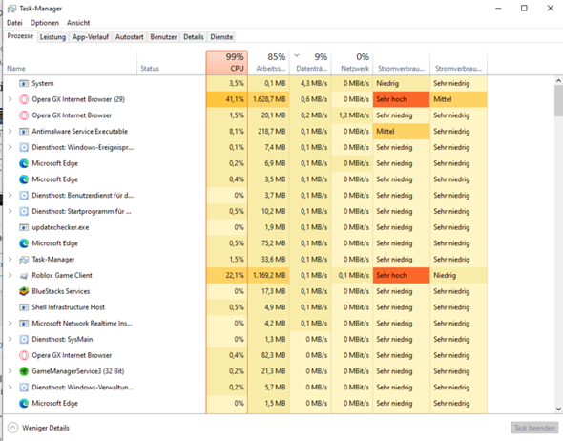Select the 1,3 MBit/s network cell
This screenshot has width=563, height=441.
point(352,115)
